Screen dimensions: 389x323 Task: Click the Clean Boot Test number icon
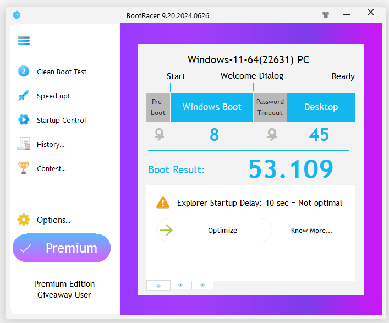coord(24,72)
